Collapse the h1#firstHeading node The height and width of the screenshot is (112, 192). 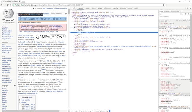pyautogui.click(x=75, y=28)
